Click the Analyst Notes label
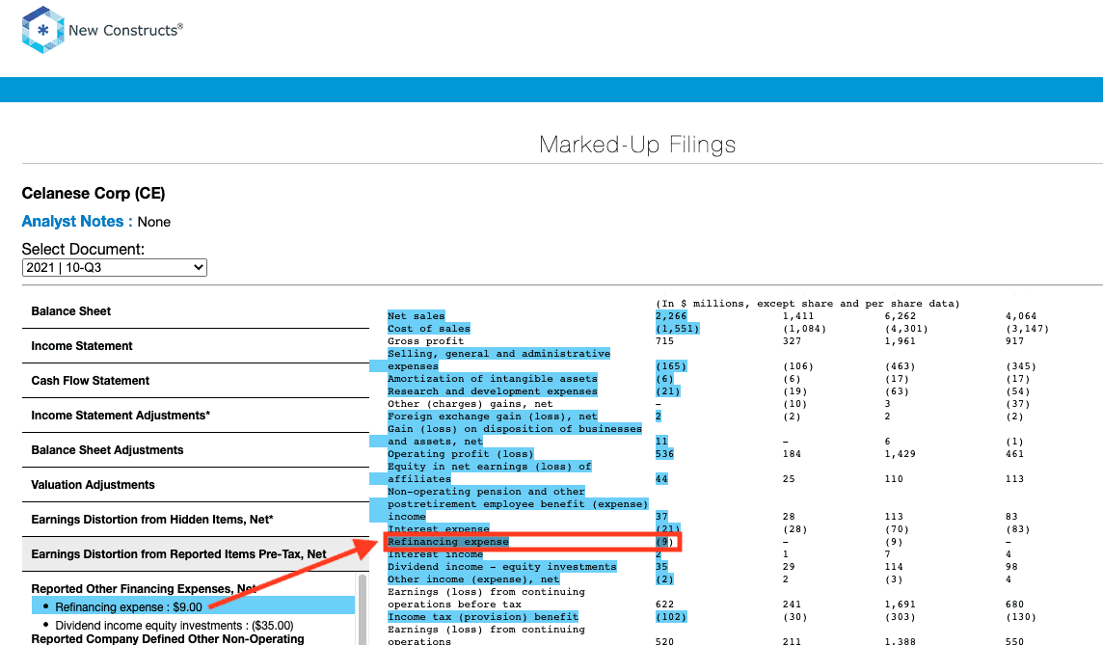This screenshot has width=1103, height=645. coord(77,222)
